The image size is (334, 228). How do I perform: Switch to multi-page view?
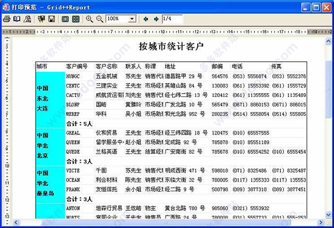pos(75,19)
